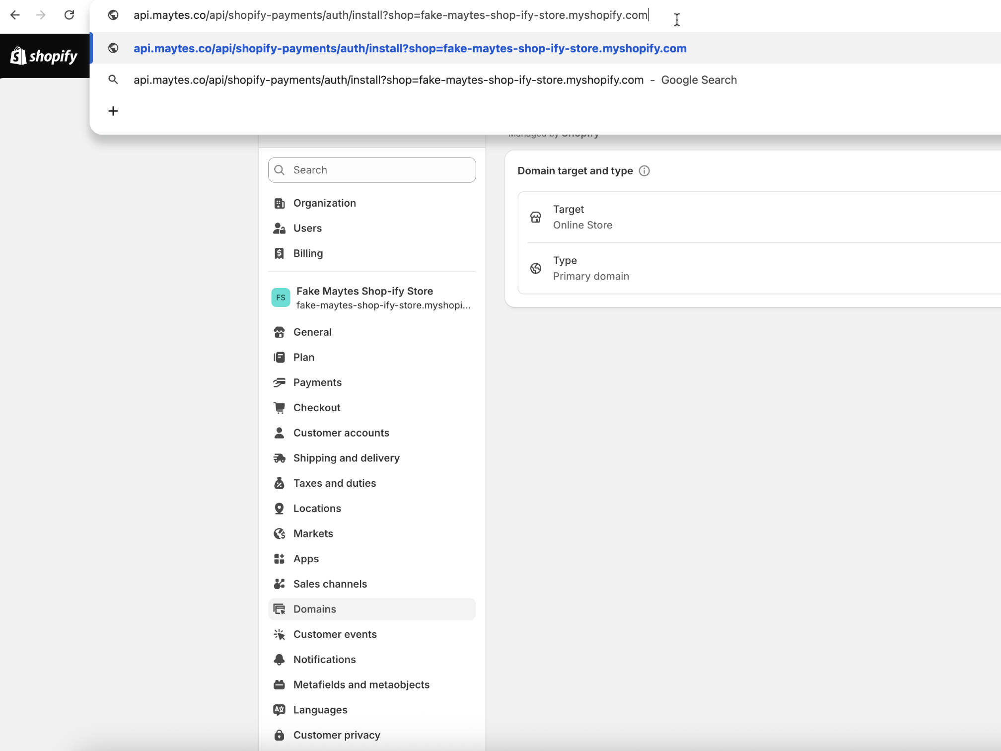Click the Target Online Store row

[760, 217]
